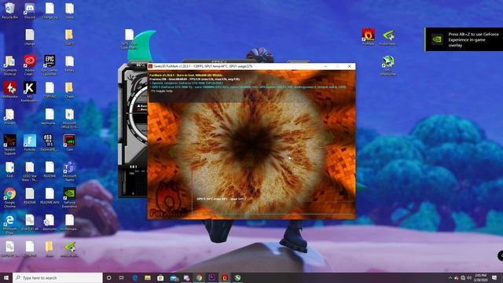Click the volume icon in system tray
Viewport: 503px width, 283px height.
pyautogui.click(x=469, y=277)
